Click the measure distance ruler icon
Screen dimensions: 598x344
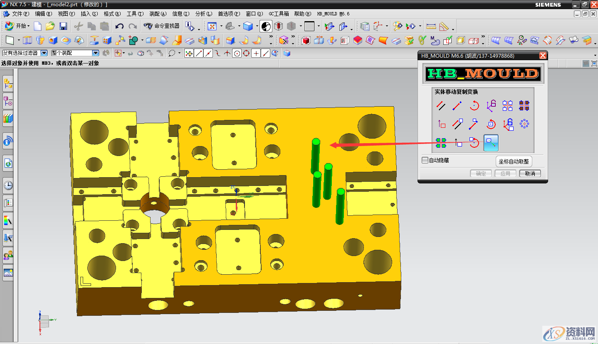point(431,26)
